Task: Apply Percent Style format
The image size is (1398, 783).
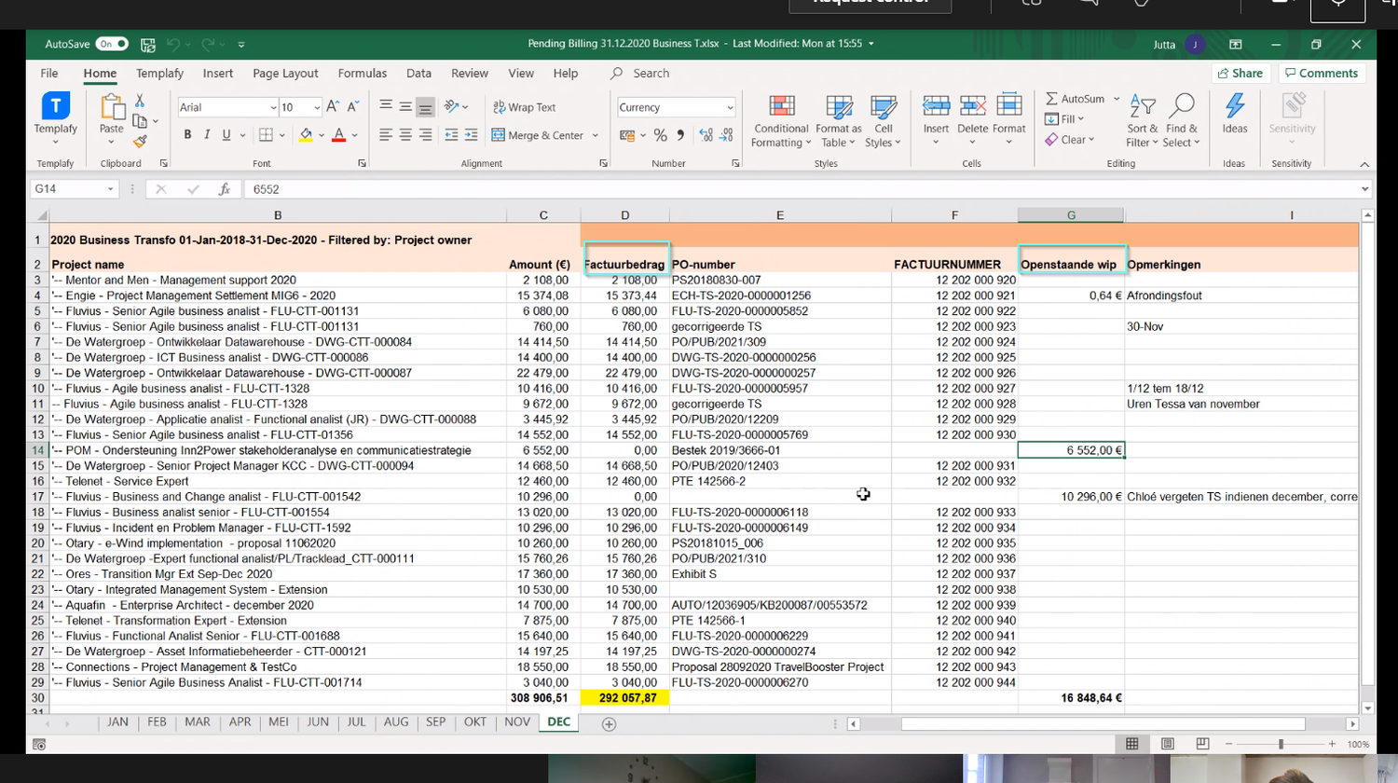Action: (661, 135)
